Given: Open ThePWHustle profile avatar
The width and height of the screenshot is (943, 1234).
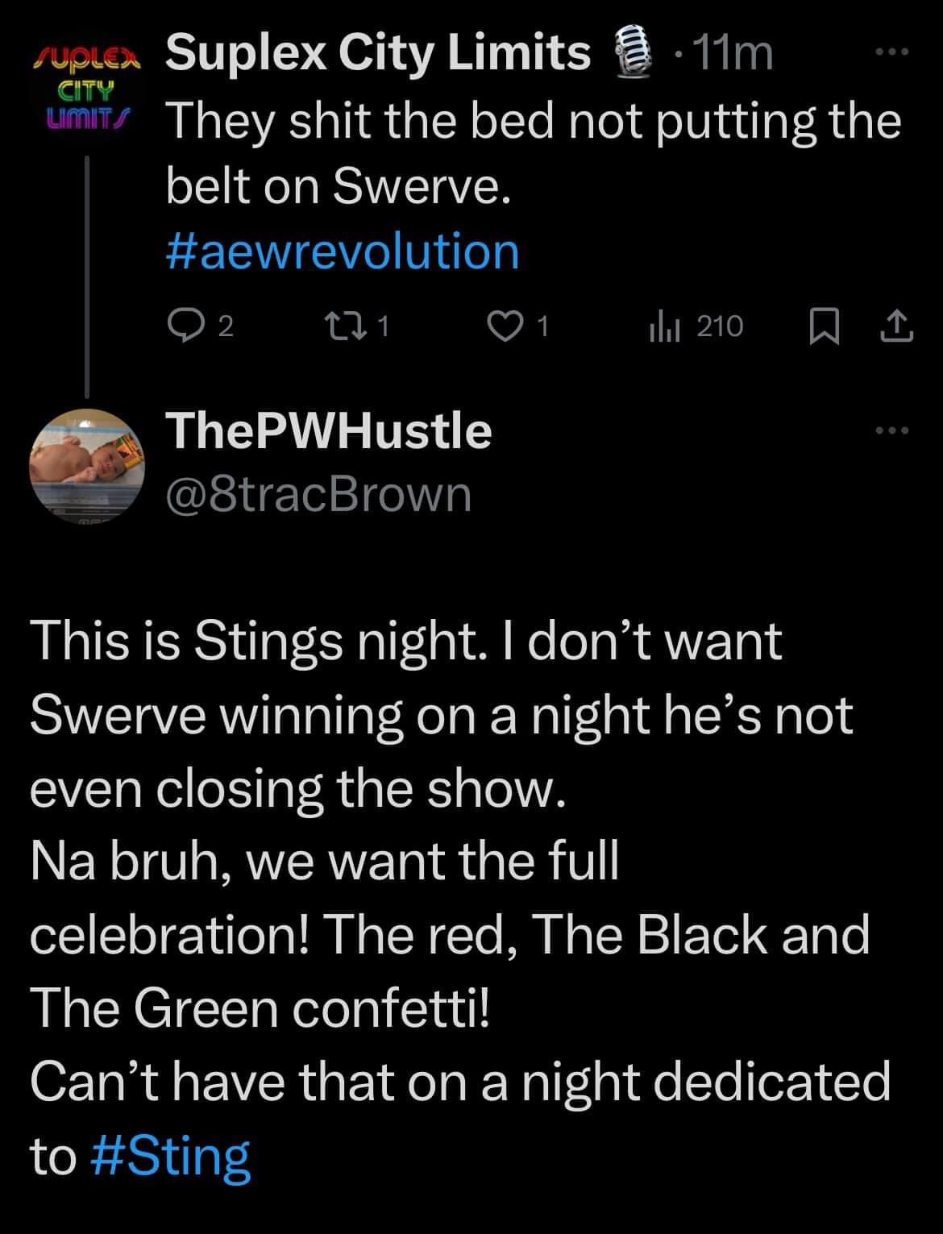Looking at the screenshot, I should coord(86,464).
